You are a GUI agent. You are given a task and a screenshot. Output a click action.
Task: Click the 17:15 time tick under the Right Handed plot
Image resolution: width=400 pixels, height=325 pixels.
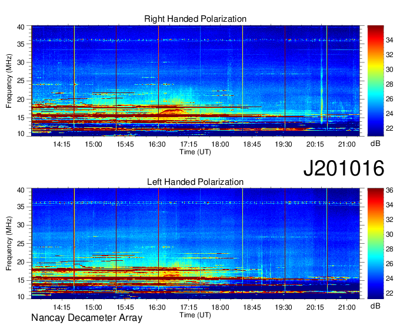(x=188, y=144)
